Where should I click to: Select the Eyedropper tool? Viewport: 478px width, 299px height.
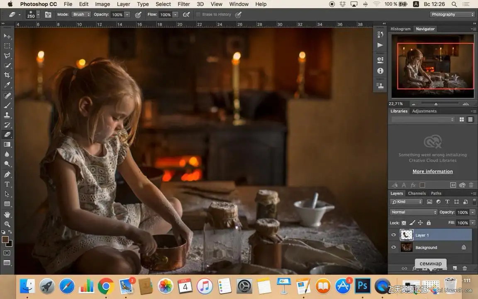7,85
